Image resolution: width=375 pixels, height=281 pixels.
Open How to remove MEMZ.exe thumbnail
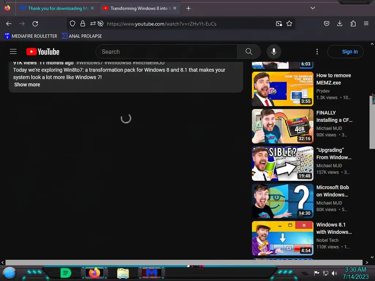click(283, 89)
